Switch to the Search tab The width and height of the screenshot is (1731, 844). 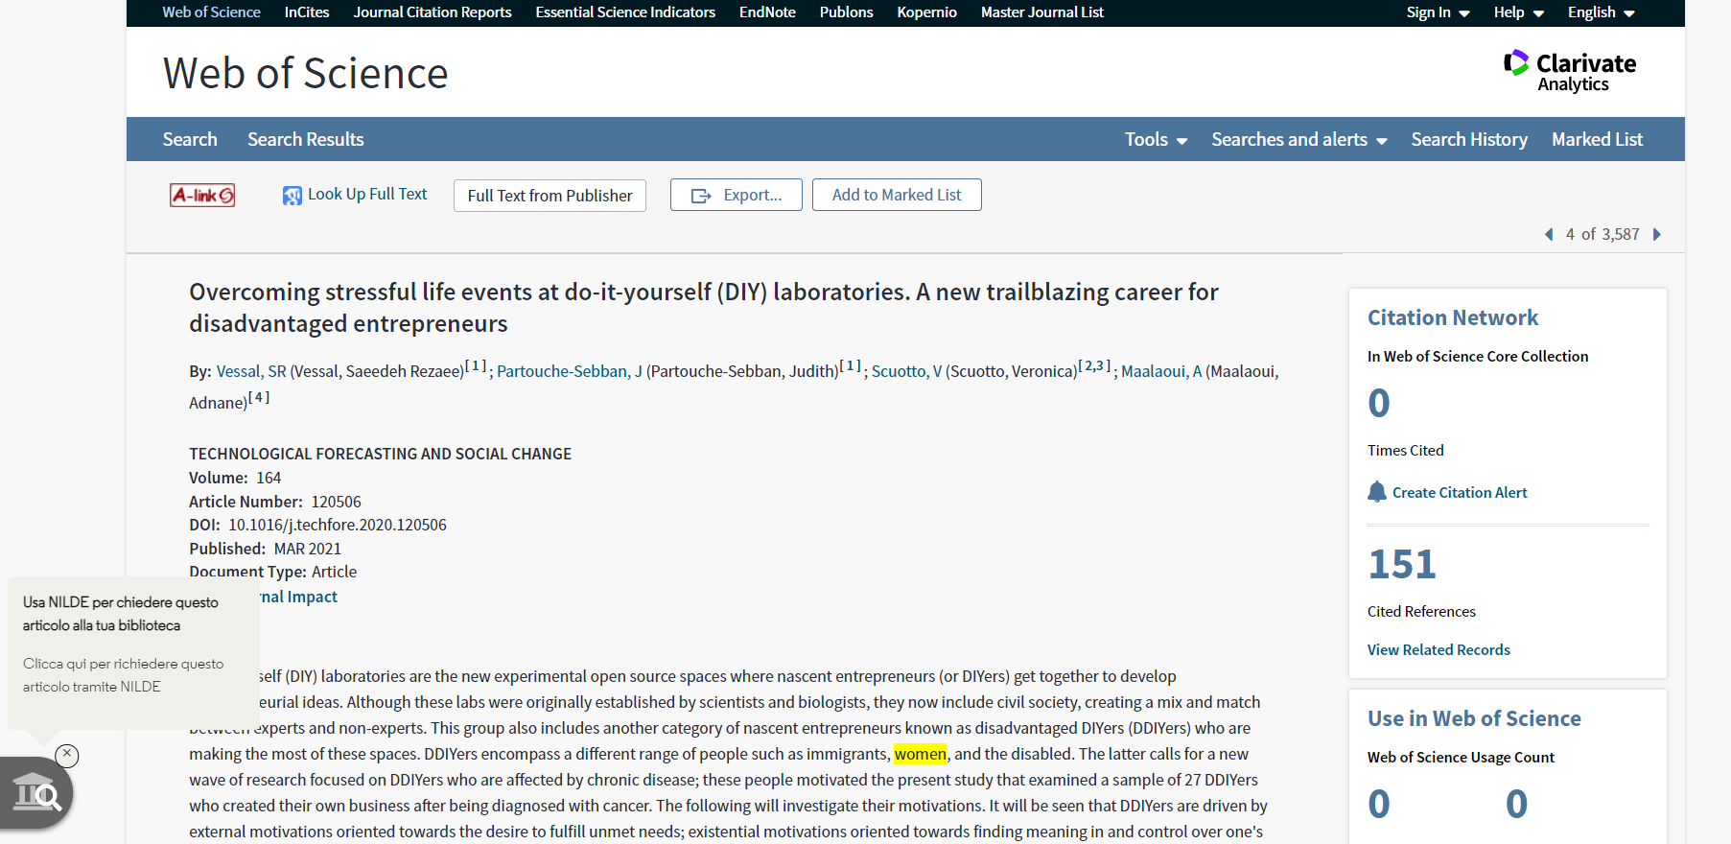(190, 139)
